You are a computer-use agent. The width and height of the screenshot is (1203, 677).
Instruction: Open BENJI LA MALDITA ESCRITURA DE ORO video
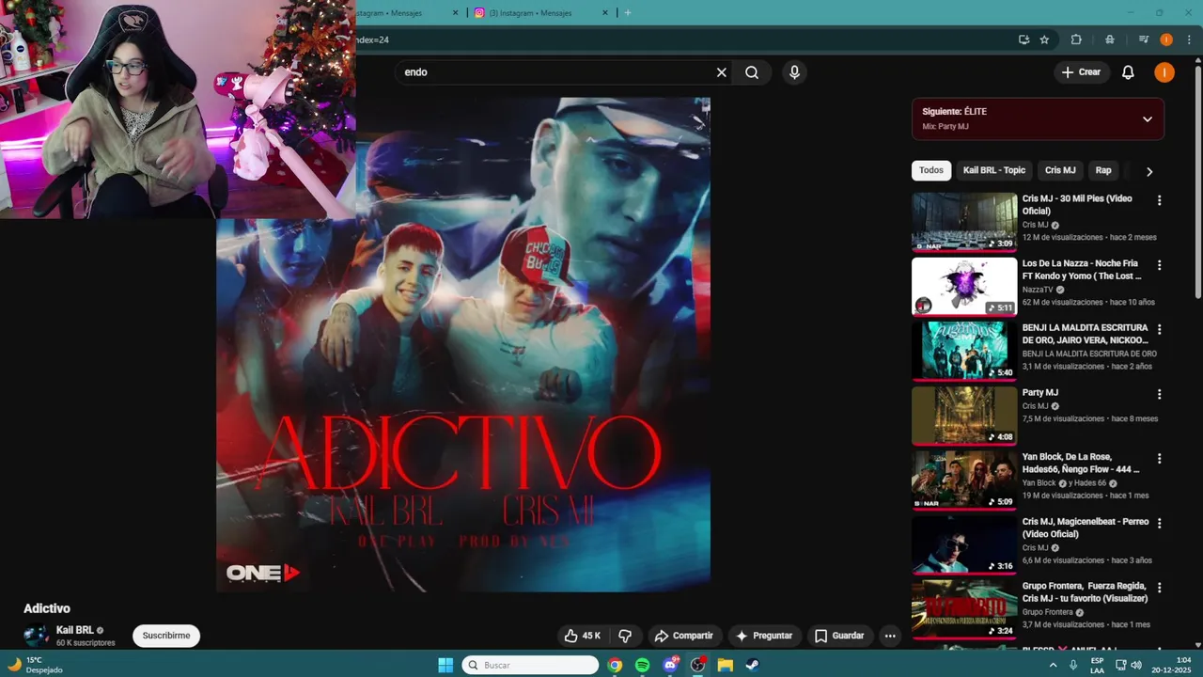[x=964, y=351]
